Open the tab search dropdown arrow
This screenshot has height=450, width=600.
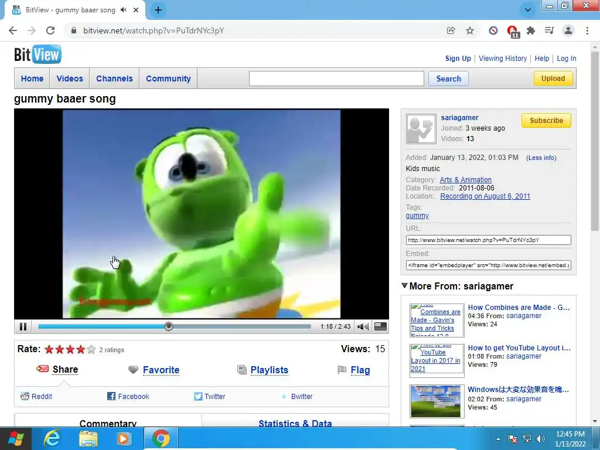pyautogui.click(x=528, y=10)
